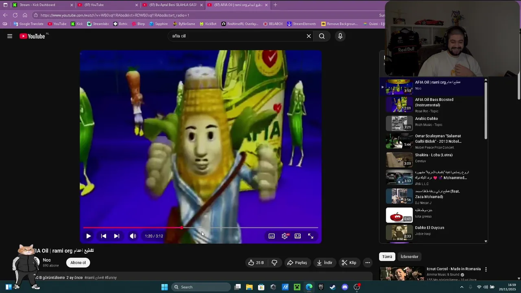
Task: Enter full screen mode
Action: coord(311,236)
